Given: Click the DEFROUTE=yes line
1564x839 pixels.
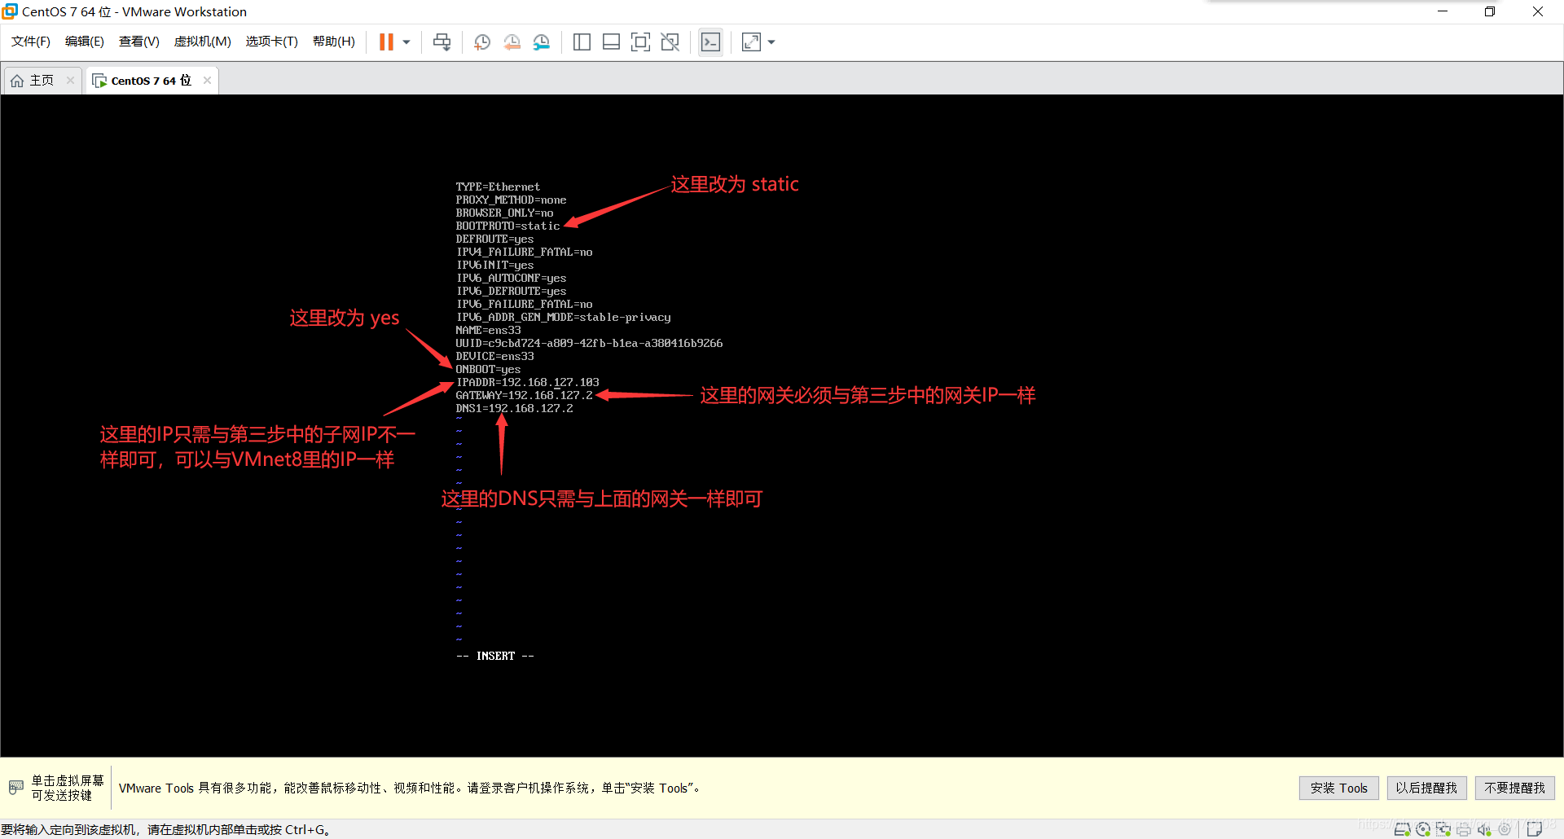Looking at the screenshot, I should click(x=494, y=239).
